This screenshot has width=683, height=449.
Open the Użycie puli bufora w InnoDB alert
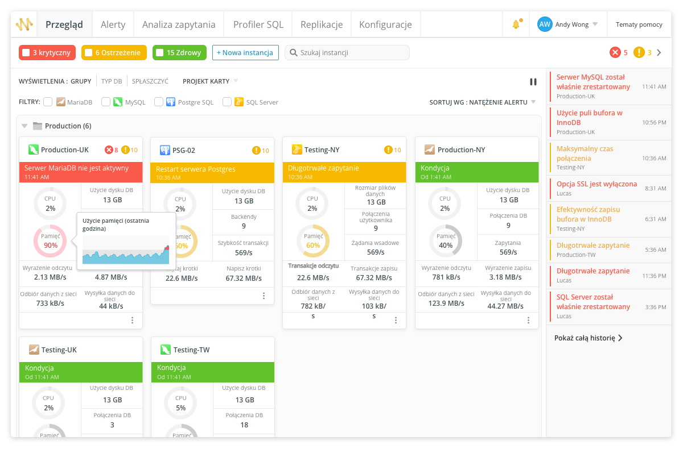[608, 122]
